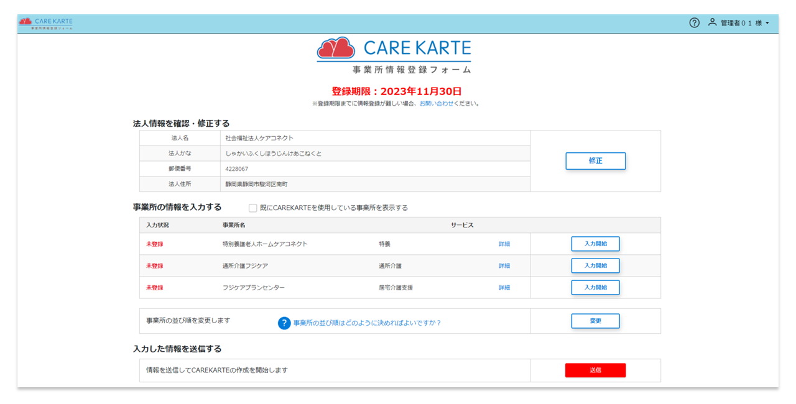Click the 登録期限：2023年11月30日 deadline text

[397, 91]
